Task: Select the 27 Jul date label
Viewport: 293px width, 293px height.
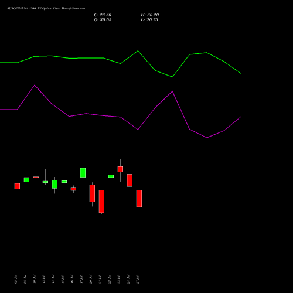Action: [138, 280]
